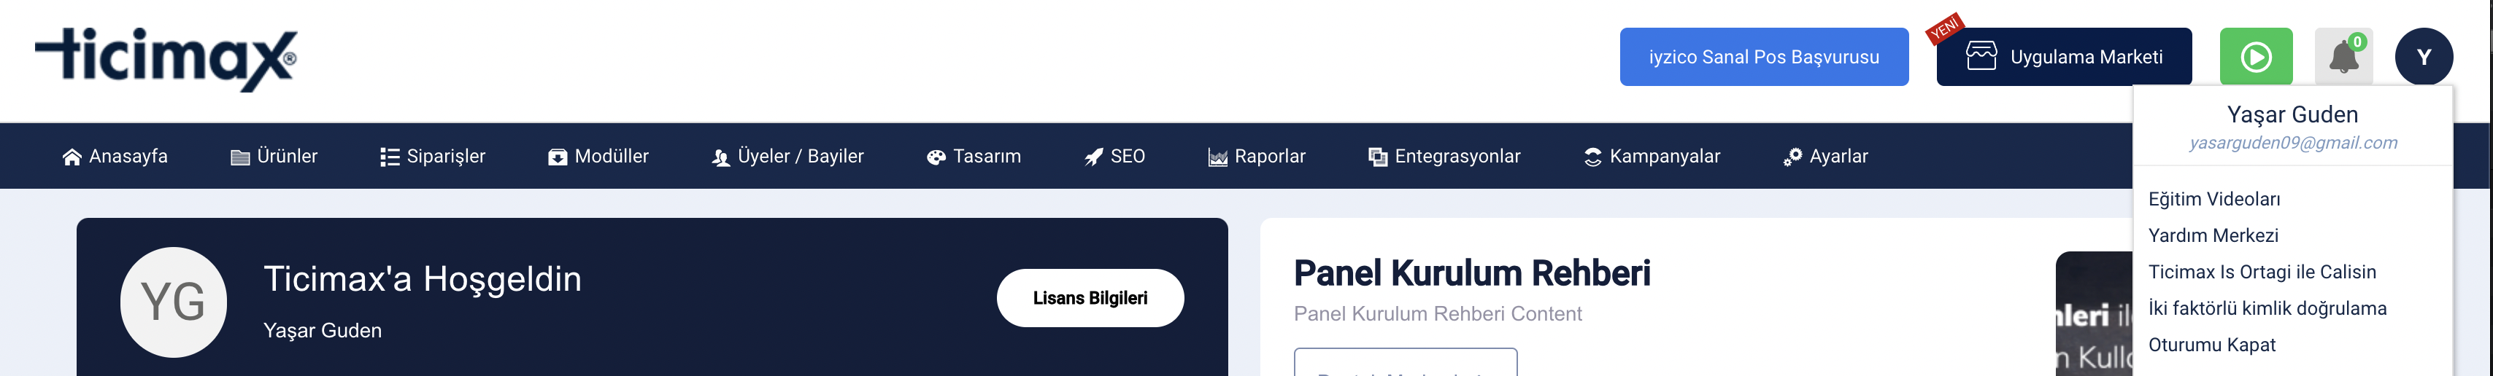Click the user avatar labeled Y
The image size is (2493, 376).
(2424, 57)
